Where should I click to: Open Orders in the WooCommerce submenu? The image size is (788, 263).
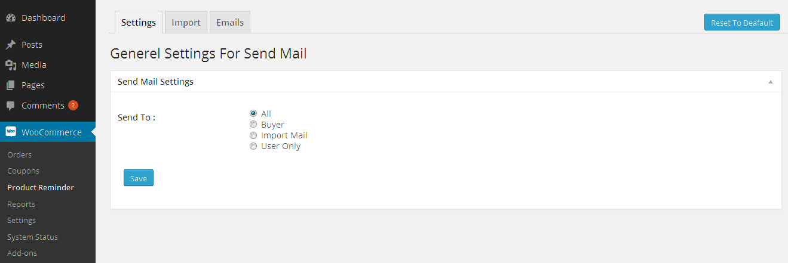click(x=20, y=154)
